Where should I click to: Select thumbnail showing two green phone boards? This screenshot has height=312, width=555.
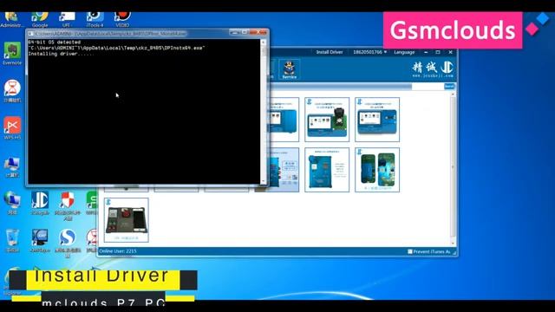click(377, 170)
